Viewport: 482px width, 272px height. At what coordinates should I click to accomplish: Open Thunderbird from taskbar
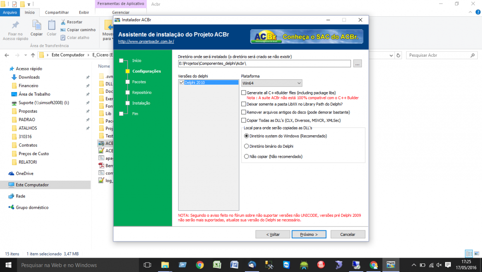point(252,265)
